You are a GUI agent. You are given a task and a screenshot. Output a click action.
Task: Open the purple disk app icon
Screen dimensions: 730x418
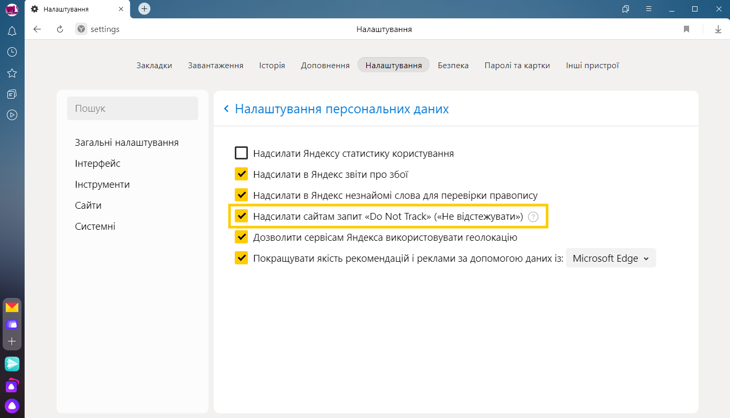12,324
